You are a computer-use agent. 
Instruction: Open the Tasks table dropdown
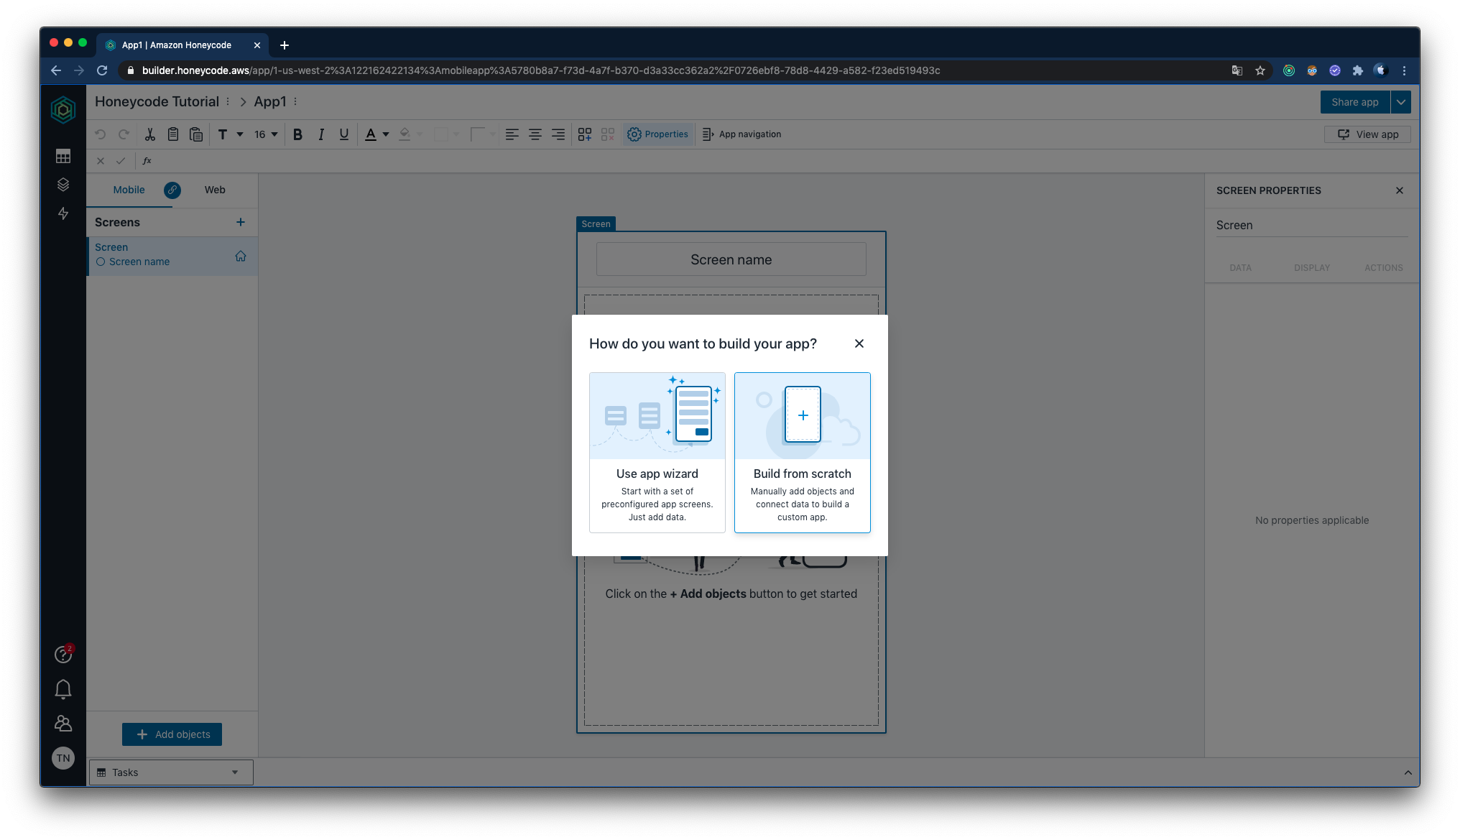coord(171,772)
